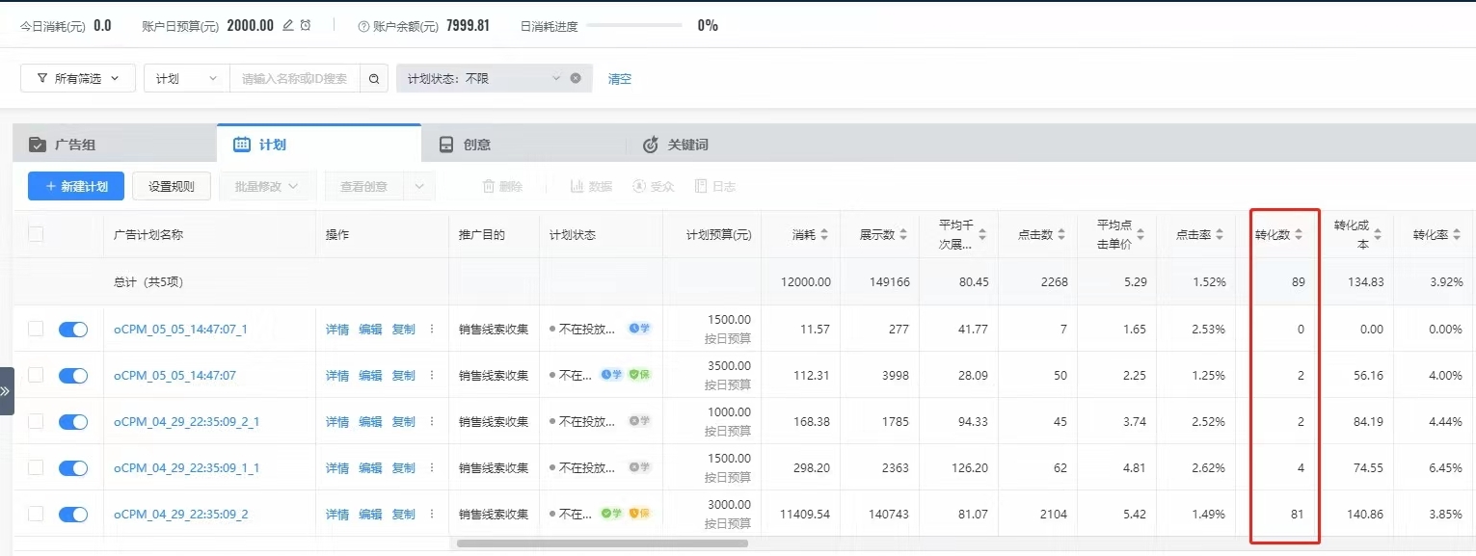
Task: Click the blue 学 badge in oCPM_05_05_14:47:07_1 row
Action: coord(640,329)
